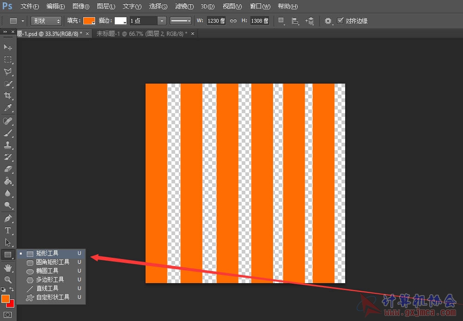Open the 描边 stroke color swatch
Image resolution: width=463 pixels, height=321 pixels.
click(121, 21)
